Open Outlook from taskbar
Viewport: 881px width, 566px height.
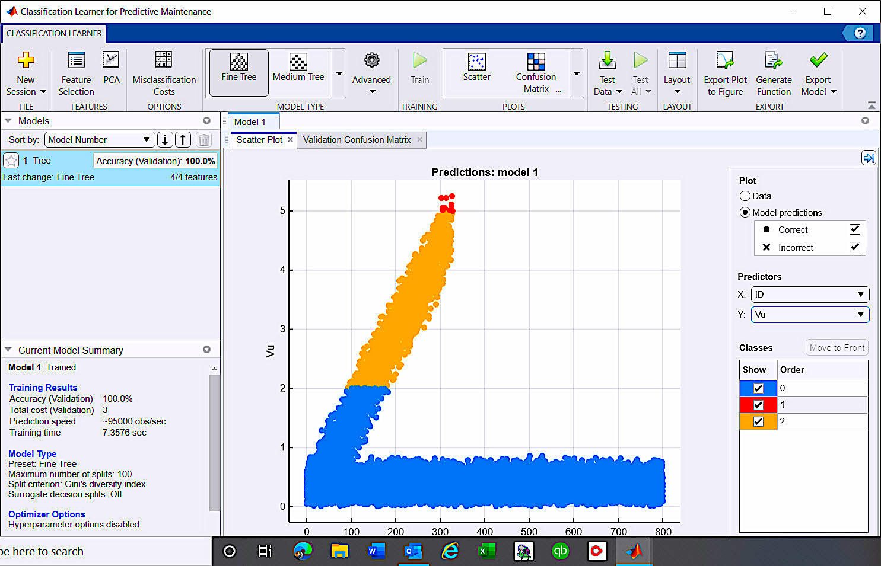(413, 551)
